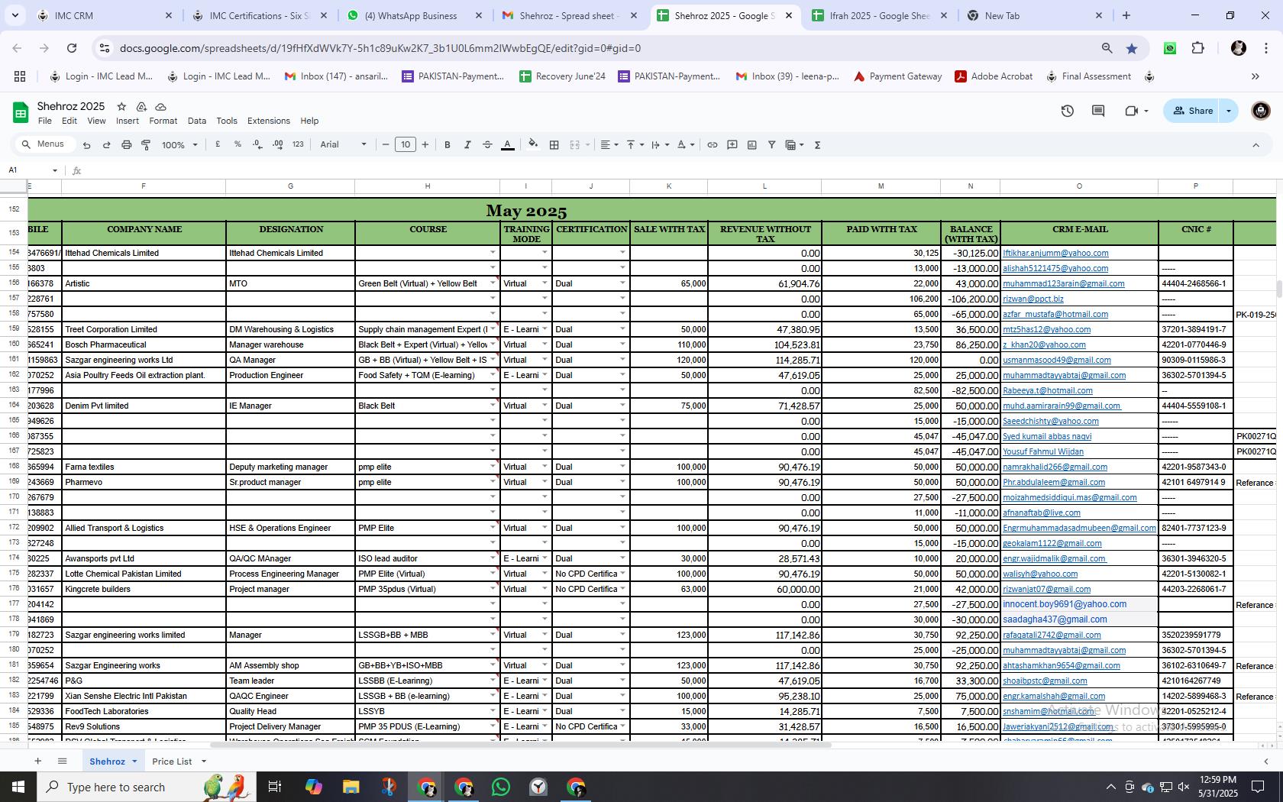Open the Extensions menu
The image size is (1283, 802).
click(268, 121)
